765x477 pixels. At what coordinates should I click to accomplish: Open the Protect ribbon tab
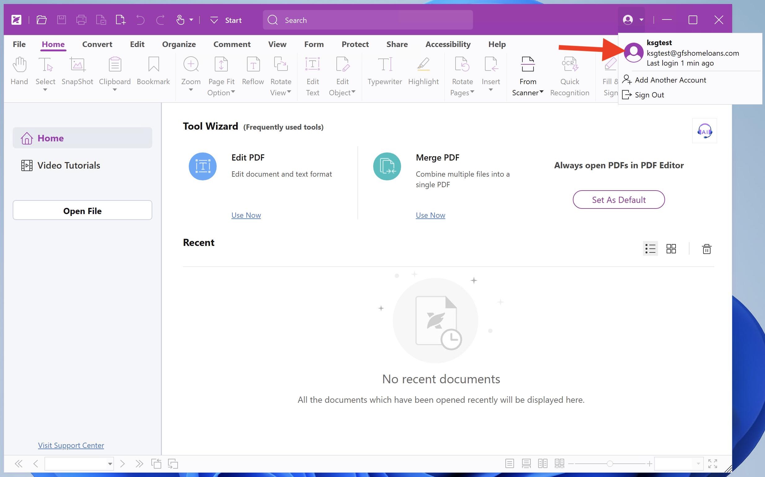[355, 44]
